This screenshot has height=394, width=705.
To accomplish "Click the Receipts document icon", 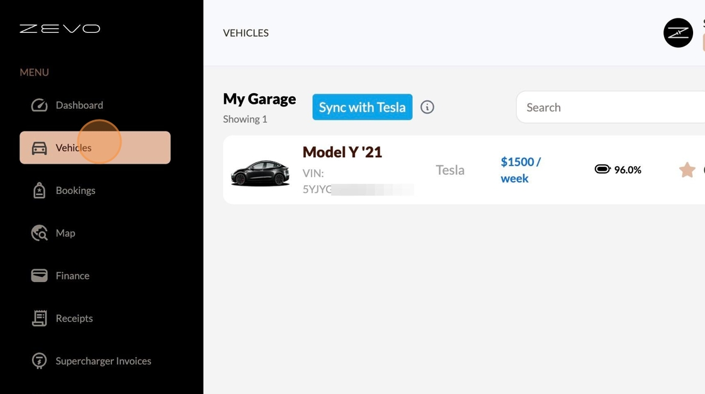I will pos(39,318).
